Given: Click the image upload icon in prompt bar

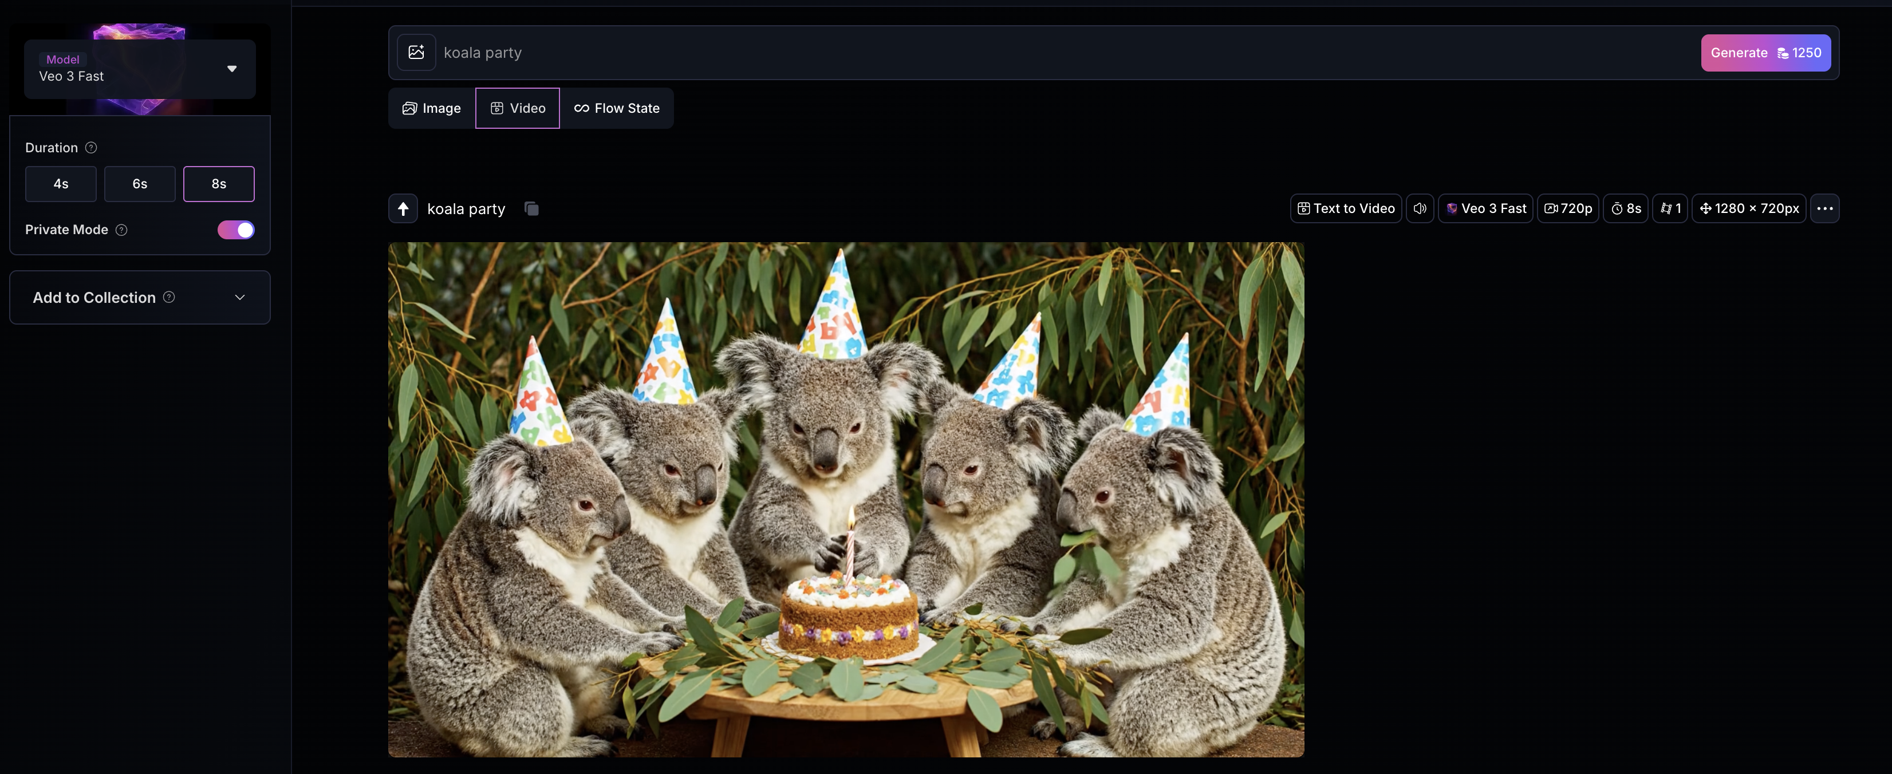Looking at the screenshot, I should coord(416,52).
